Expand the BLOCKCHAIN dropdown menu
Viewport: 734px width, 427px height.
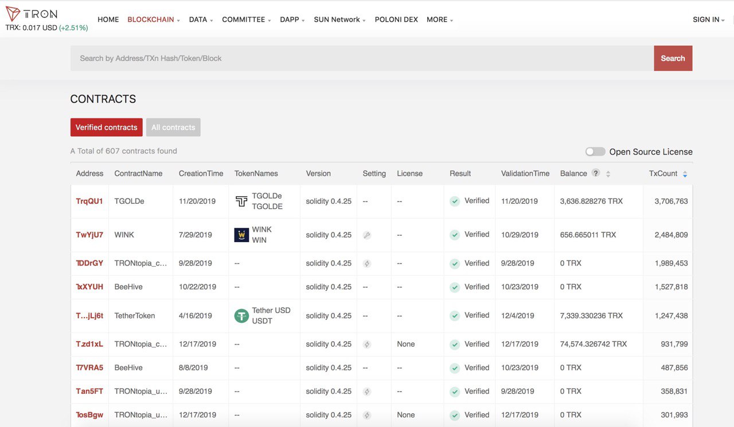[x=154, y=19]
